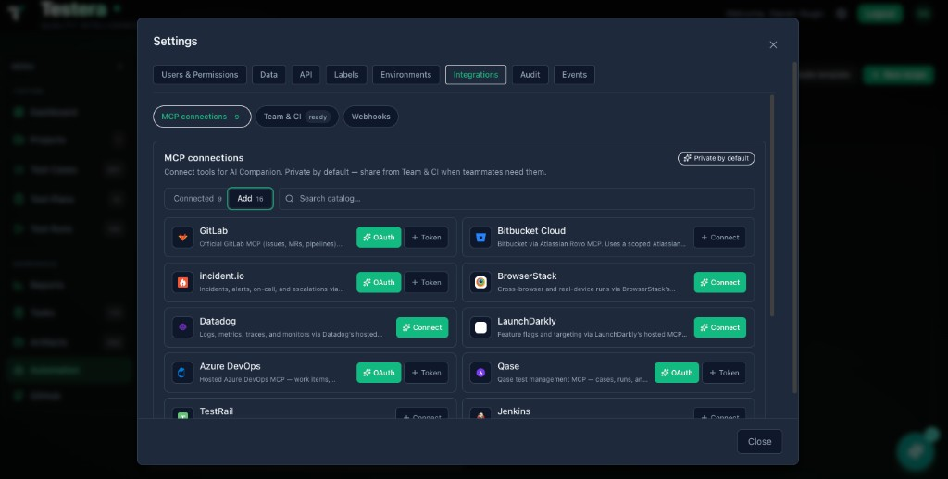Connect the BrowserStack integration
The height and width of the screenshot is (479, 948).
coord(719,283)
